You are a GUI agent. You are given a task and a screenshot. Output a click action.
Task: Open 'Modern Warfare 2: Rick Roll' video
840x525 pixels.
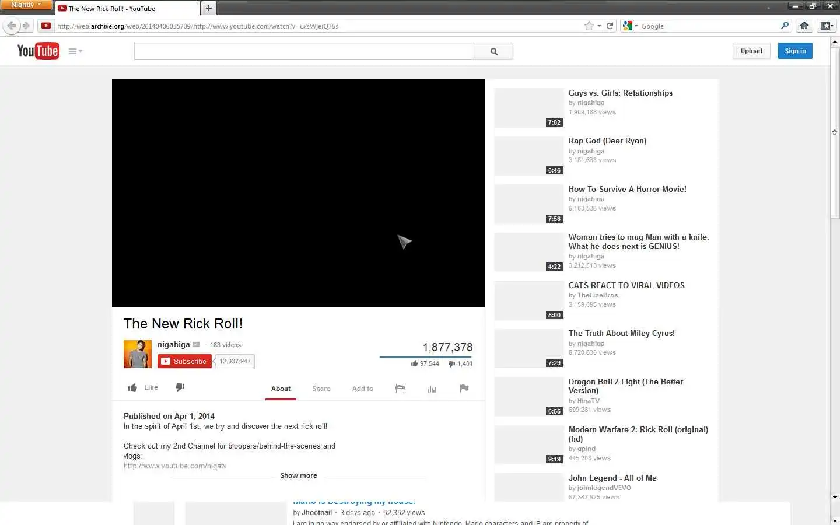638,434
